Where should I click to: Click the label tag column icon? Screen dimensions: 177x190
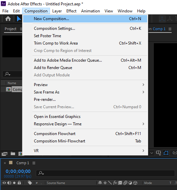tap(30, 183)
